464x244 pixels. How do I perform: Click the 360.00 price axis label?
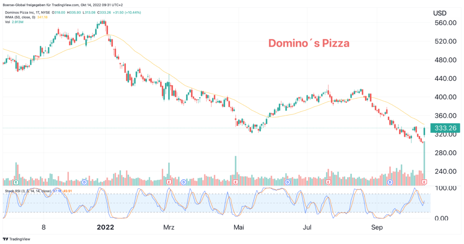445,116
